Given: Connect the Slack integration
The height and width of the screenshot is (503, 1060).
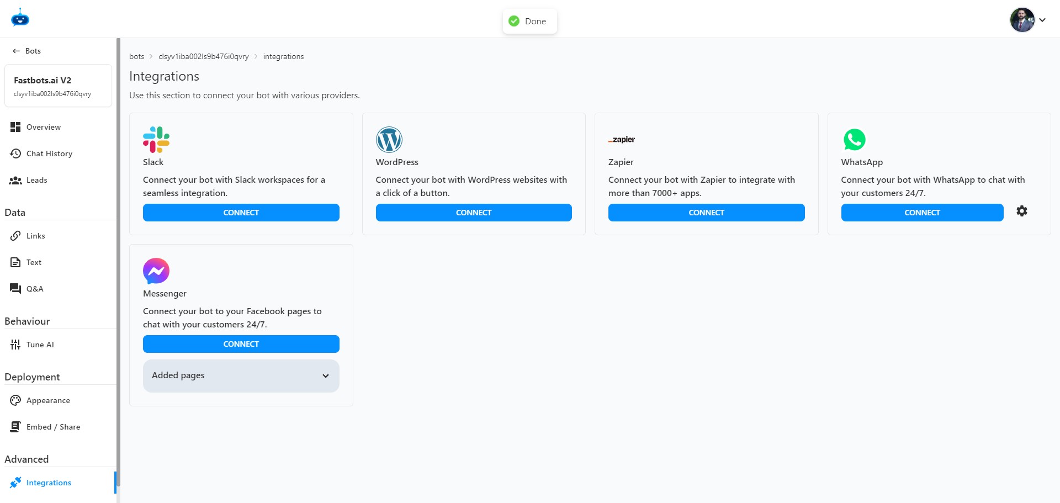Looking at the screenshot, I should click(x=241, y=213).
